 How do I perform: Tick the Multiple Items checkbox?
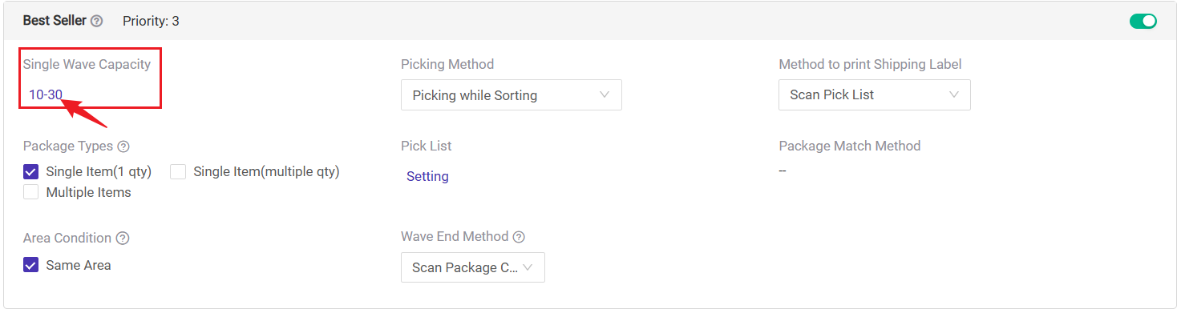pos(31,192)
